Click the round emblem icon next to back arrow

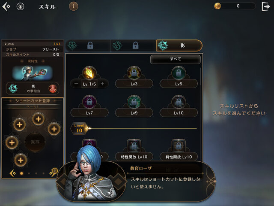20,7
